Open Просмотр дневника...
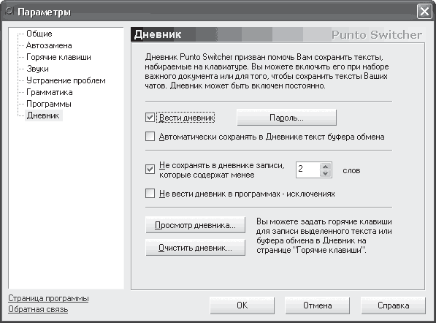Viewport: 436px width, 323px height. (x=196, y=225)
